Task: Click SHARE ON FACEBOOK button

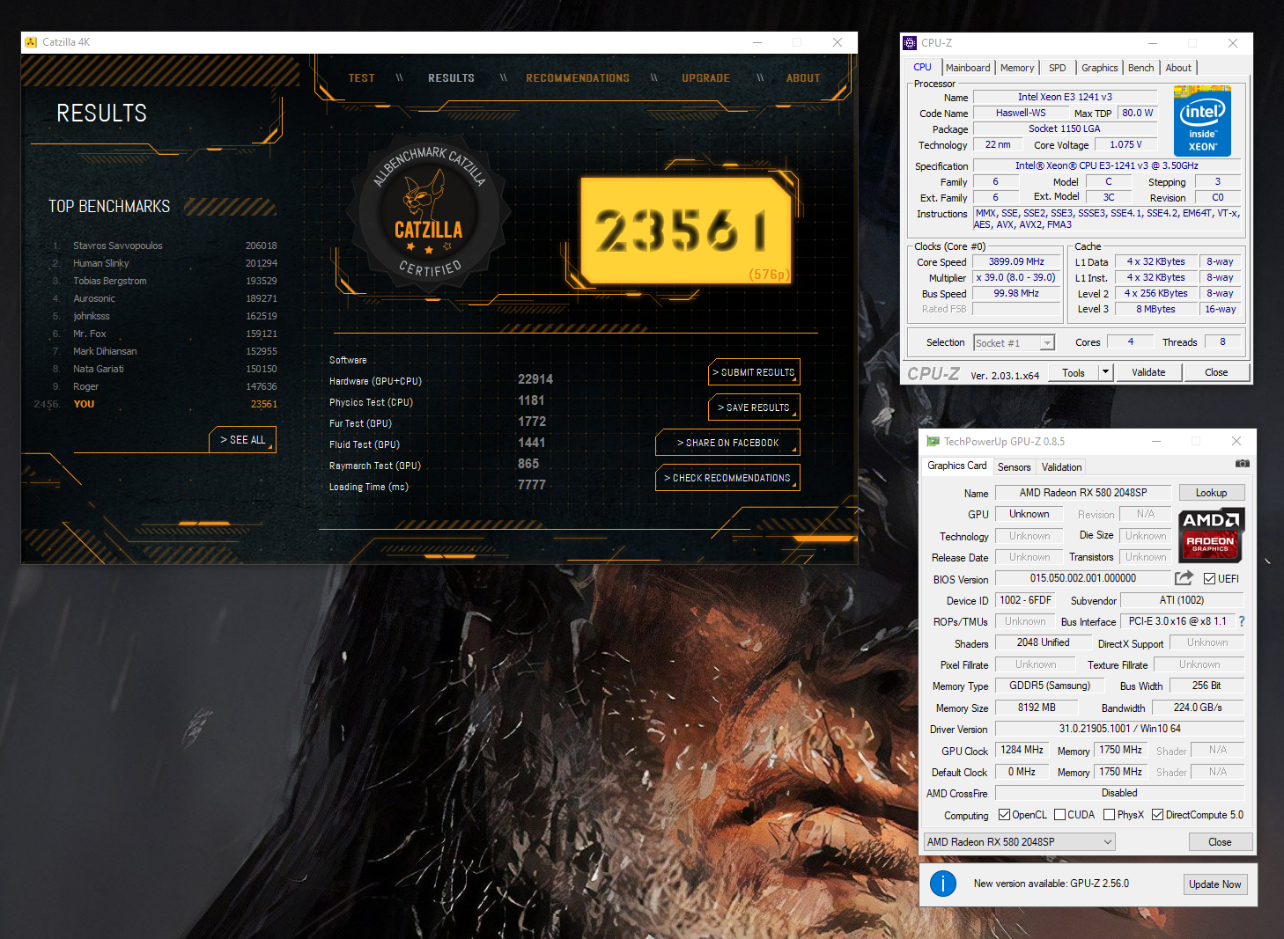Action: [727, 443]
